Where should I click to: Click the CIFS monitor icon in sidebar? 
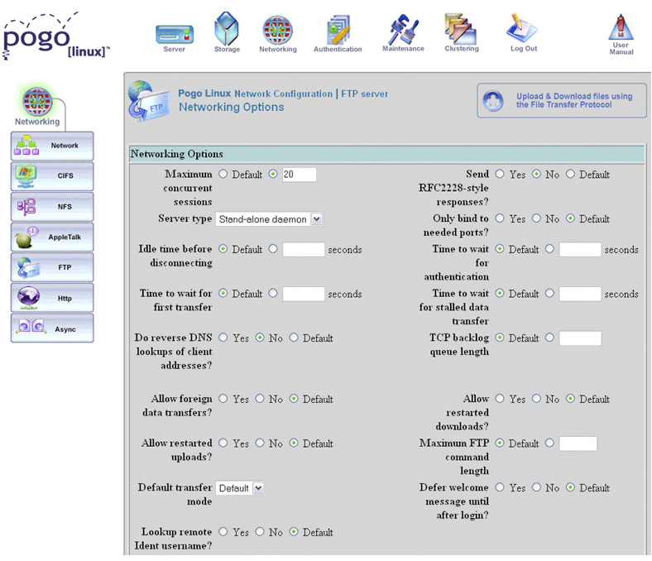coord(26,176)
